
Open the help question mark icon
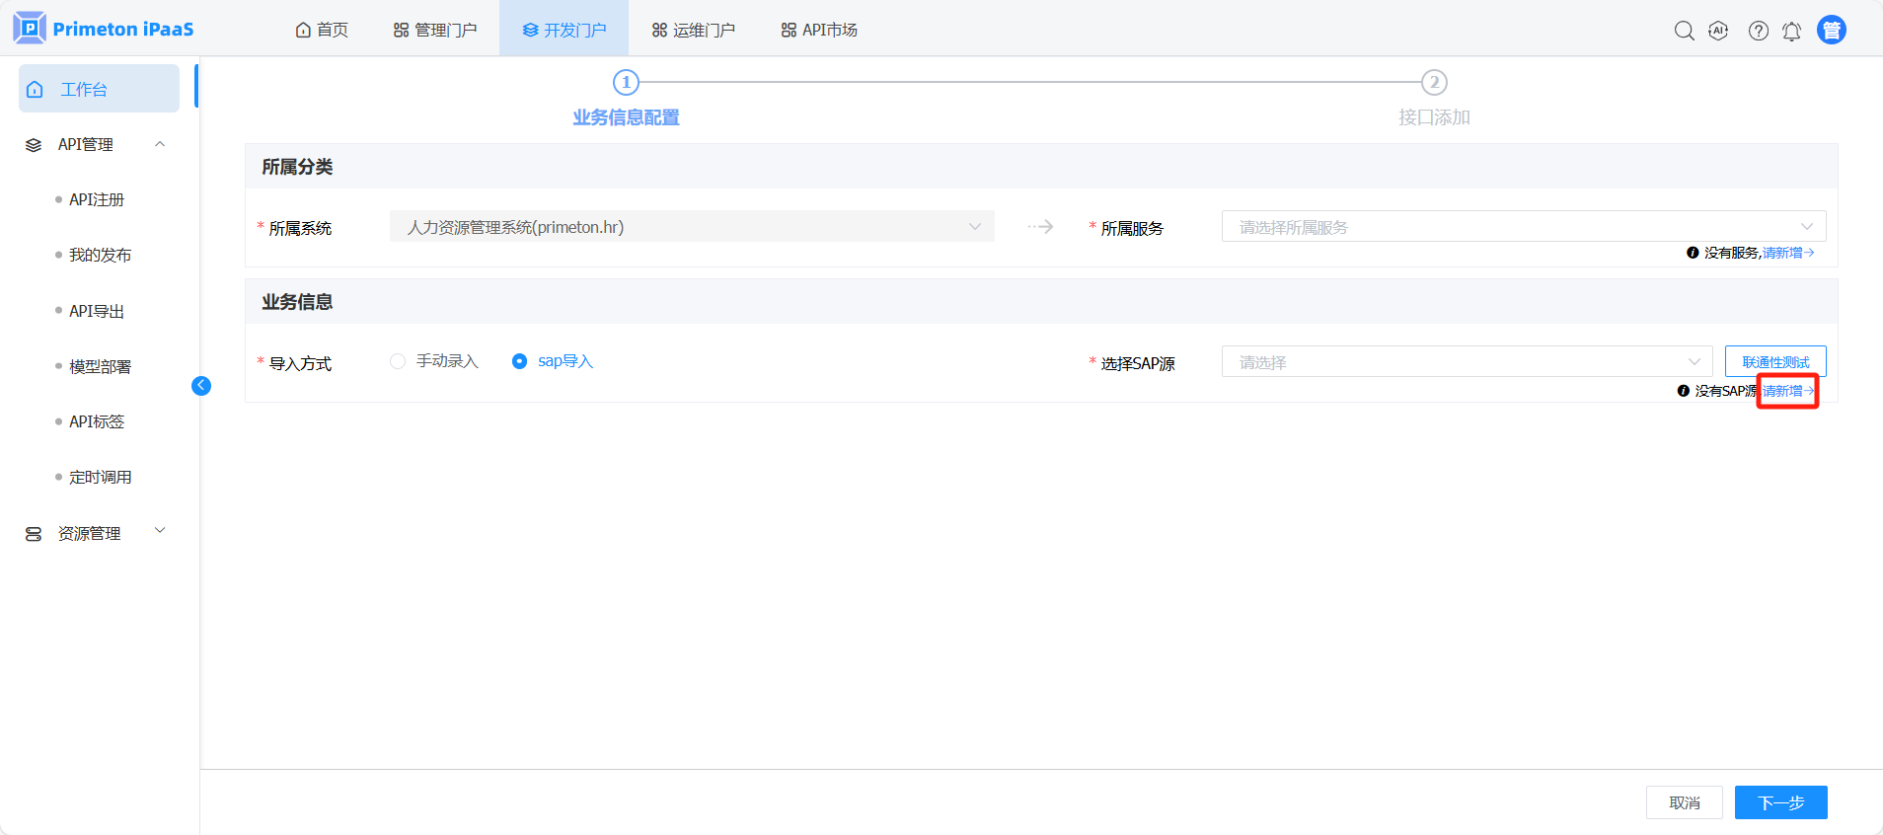pos(1758,31)
